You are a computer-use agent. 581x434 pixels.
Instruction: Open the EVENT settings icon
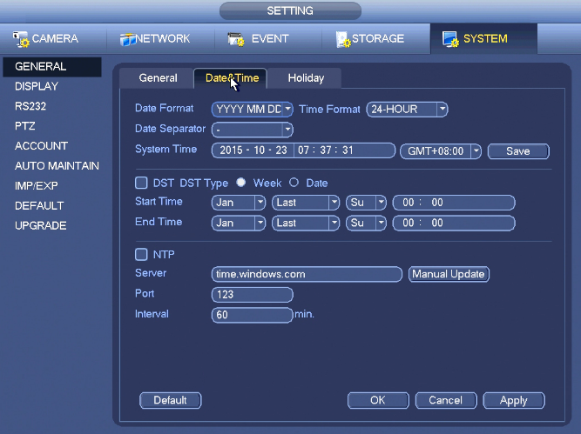click(x=236, y=40)
